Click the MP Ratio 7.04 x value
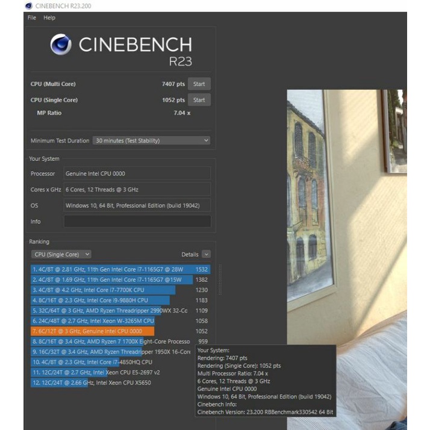 coord(182,113)
